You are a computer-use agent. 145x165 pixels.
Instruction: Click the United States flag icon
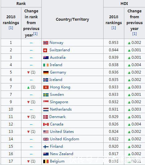(x=46, y=132)
